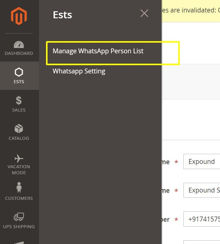Viewport: 220px width, 244px height.
Task: Open the Catalog box icon menu
Action: point(19,129)
